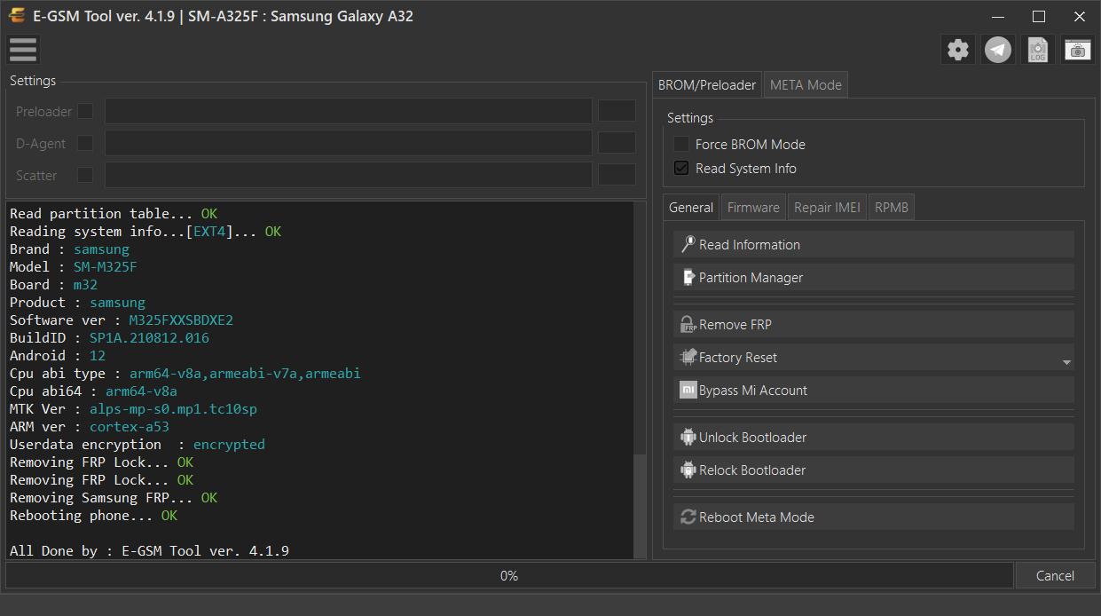Click the Read Information magnifier icon
The width and height of the screenshot is (1101, 616).
pos(688,244)
